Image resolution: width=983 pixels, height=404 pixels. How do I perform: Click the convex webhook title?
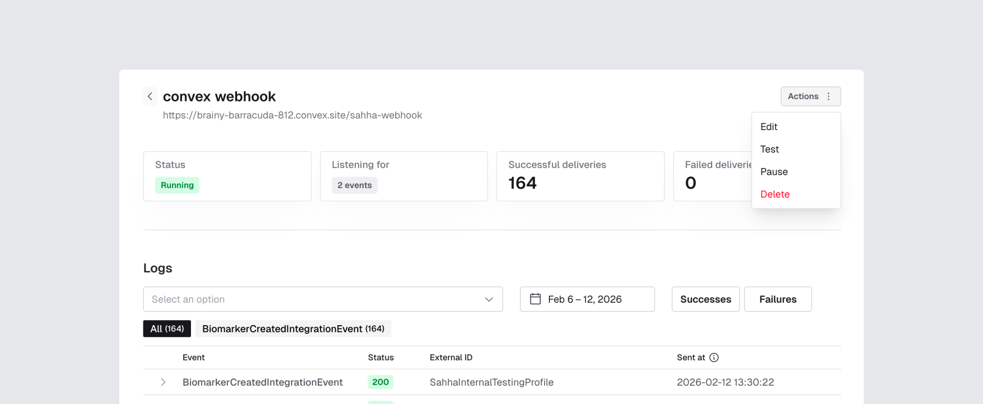coord(219,96)
